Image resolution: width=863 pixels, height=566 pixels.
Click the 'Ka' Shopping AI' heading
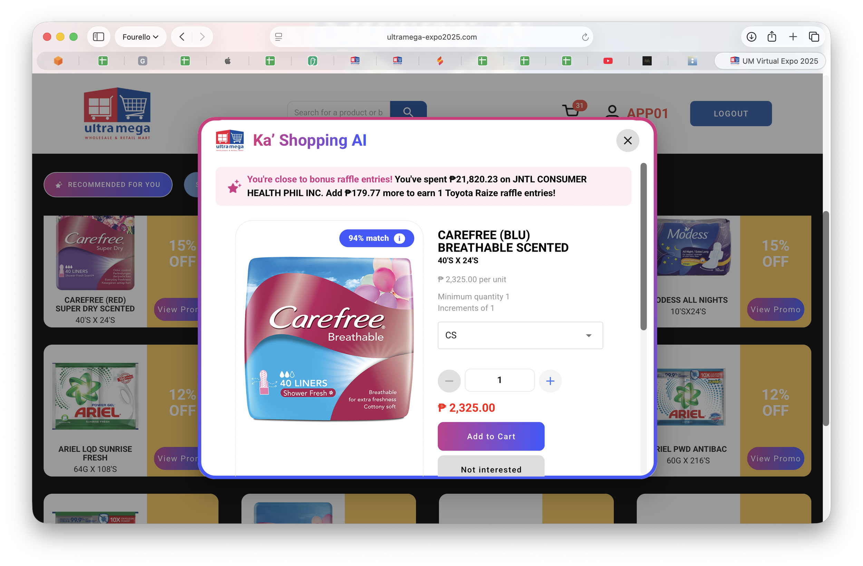[x=309, y=140]
